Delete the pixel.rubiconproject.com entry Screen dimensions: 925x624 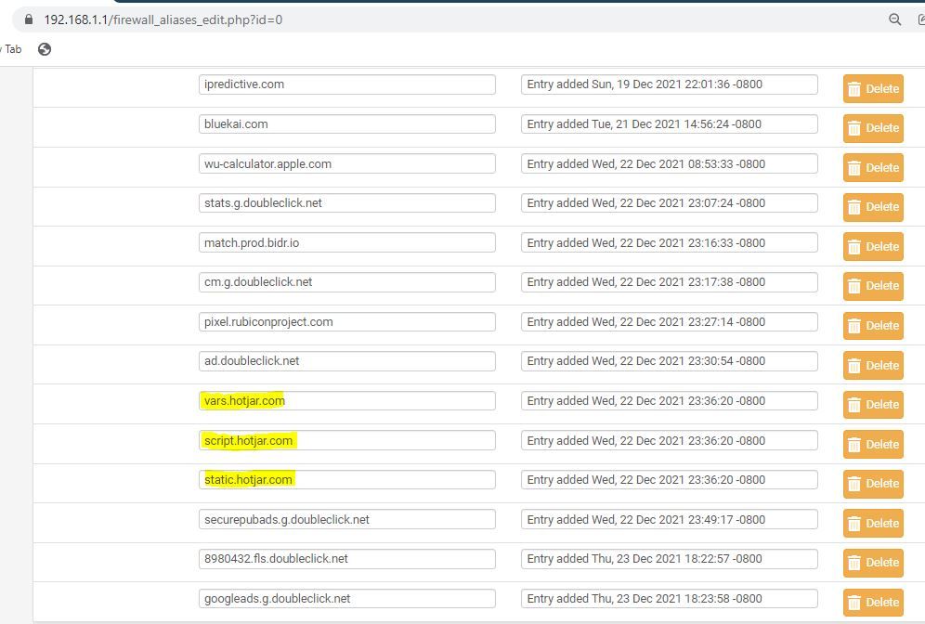coord(873,326)
